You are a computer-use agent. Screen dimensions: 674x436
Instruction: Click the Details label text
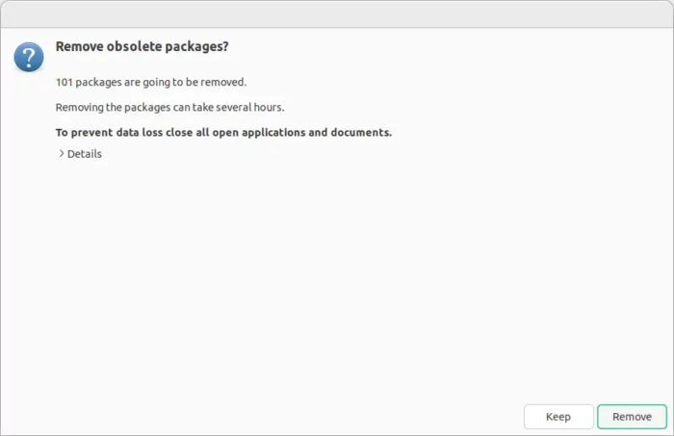click(x=85, y=154)
